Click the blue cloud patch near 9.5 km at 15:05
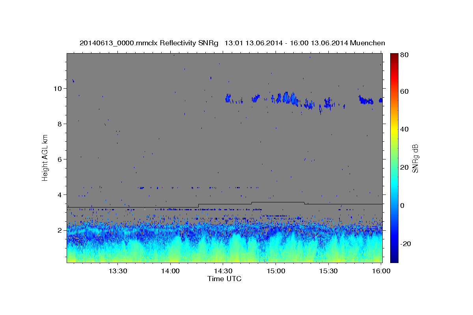Image resolution: width=473 pixels, height=315 pixels. click(287, 97)
